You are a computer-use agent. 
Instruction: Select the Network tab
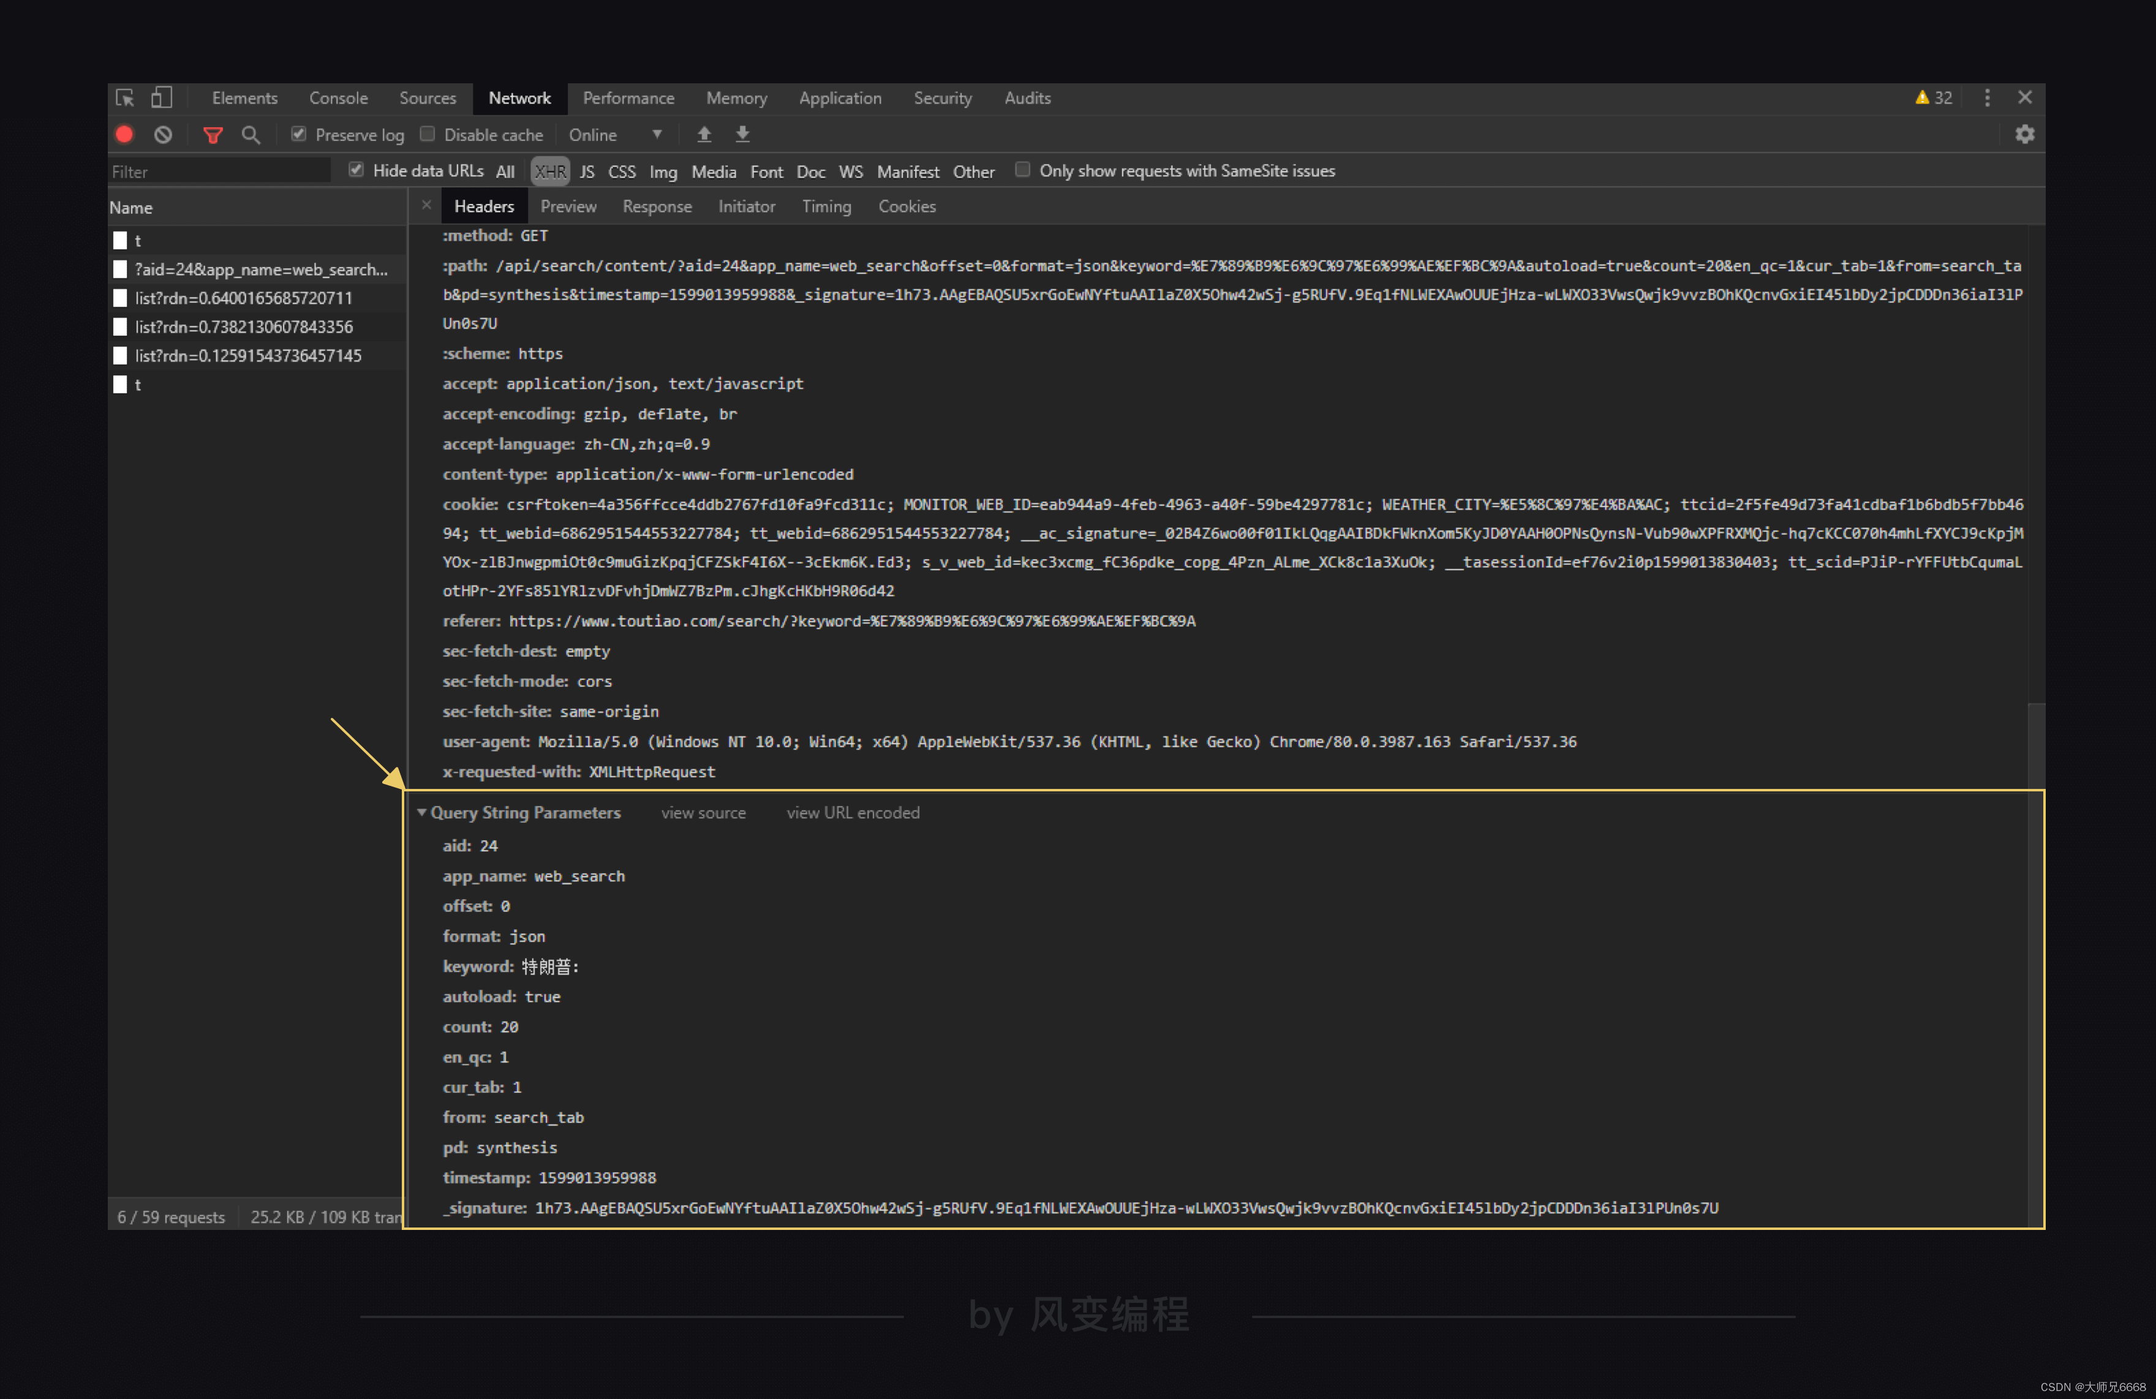click(520, 98)
